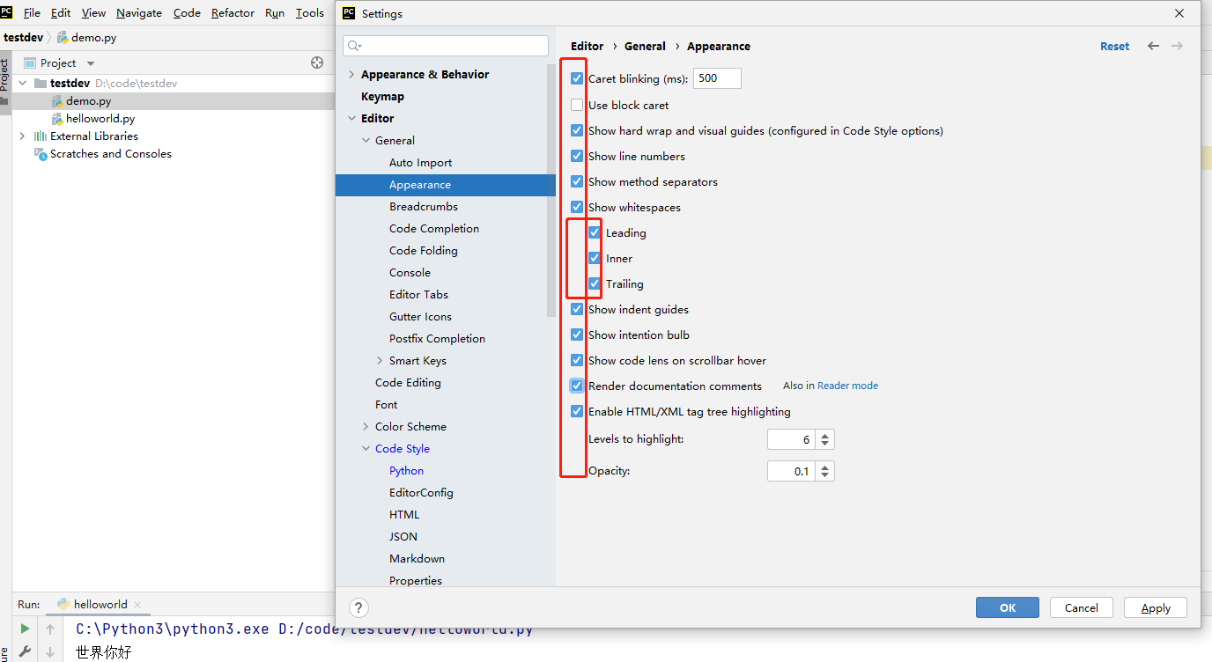Click the Opacity stepper arrows
Screen dimensions: 1212x662
824,471
